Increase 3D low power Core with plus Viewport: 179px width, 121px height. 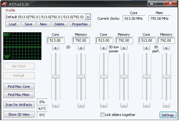[x=103, y=48]
